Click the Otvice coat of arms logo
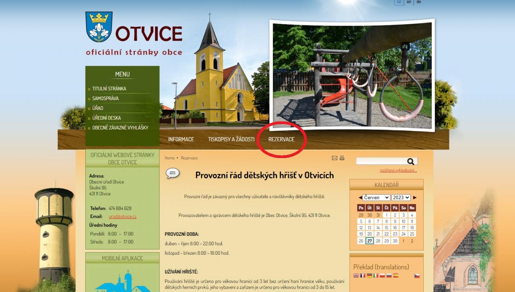The image size is (515, 292). [x=99, y=27]
